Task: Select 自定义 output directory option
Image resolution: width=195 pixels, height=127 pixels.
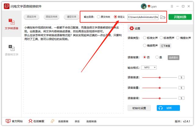Action: (x=115, y=17)
